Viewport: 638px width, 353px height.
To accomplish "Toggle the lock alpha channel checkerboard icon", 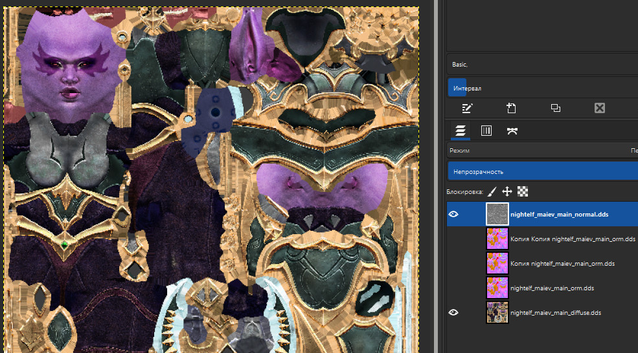I will [523, 191].
